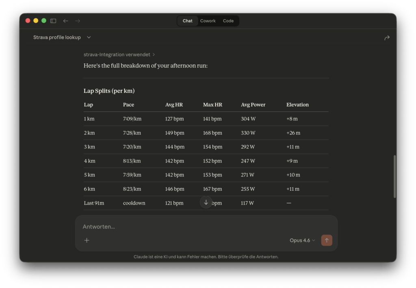Select the 255 W power cell
416x288 pixels.
click(x=248, y=189)
